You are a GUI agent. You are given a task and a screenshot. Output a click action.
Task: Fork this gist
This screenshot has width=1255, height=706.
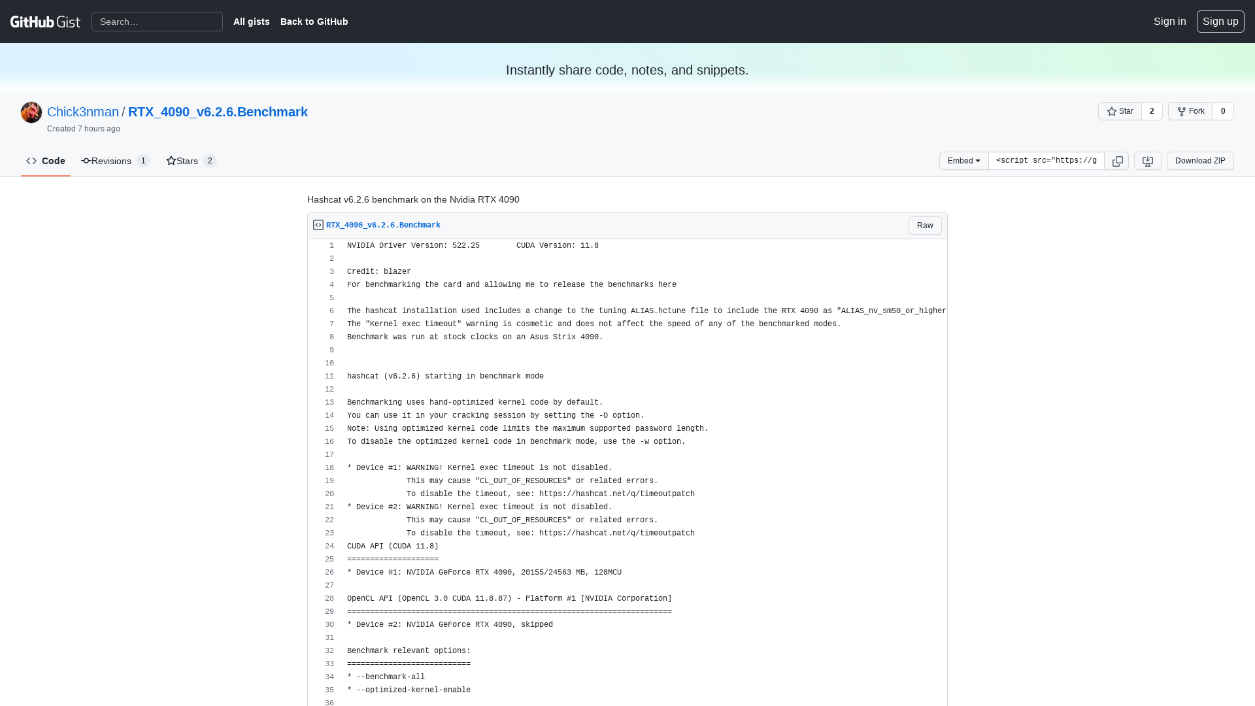[x=1192, y=111]
